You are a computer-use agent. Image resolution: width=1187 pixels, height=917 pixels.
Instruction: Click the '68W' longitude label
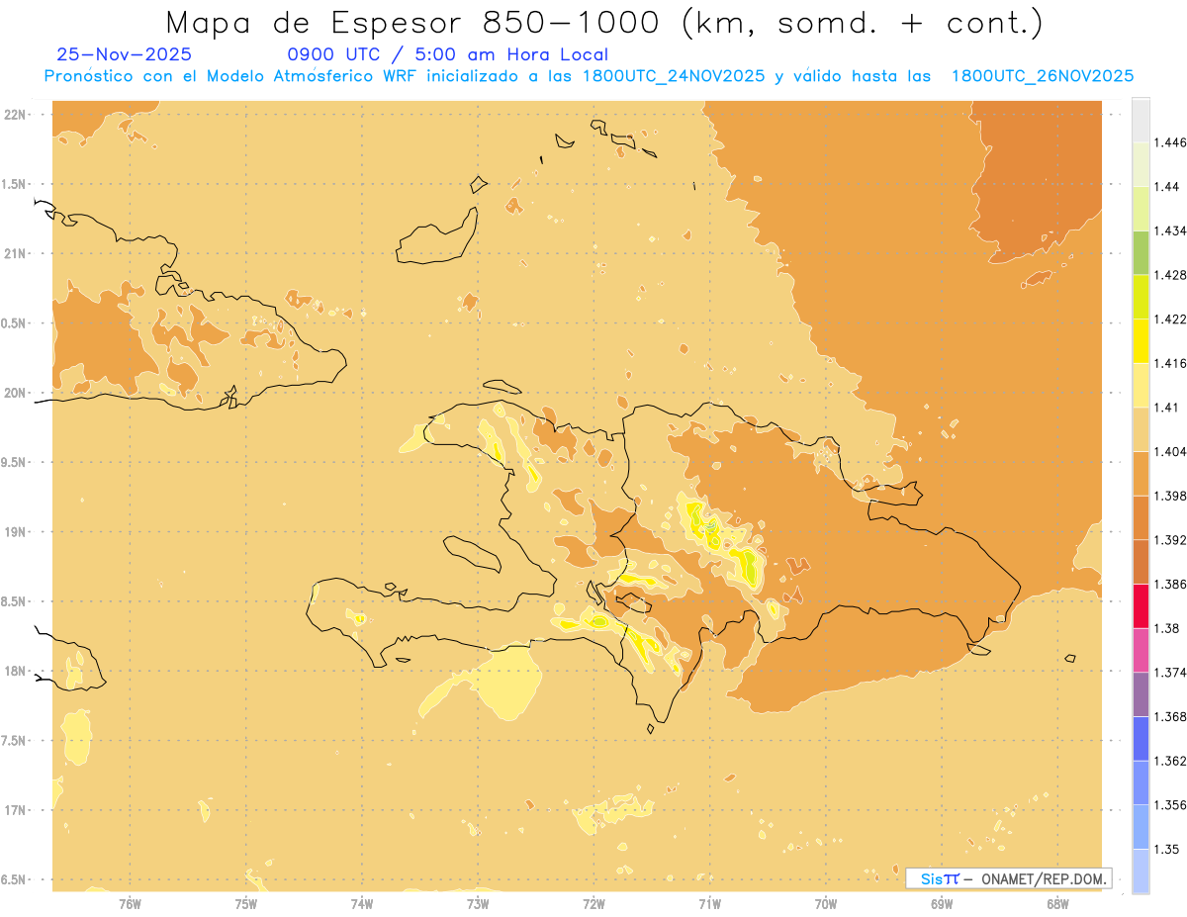(1057, 903)
